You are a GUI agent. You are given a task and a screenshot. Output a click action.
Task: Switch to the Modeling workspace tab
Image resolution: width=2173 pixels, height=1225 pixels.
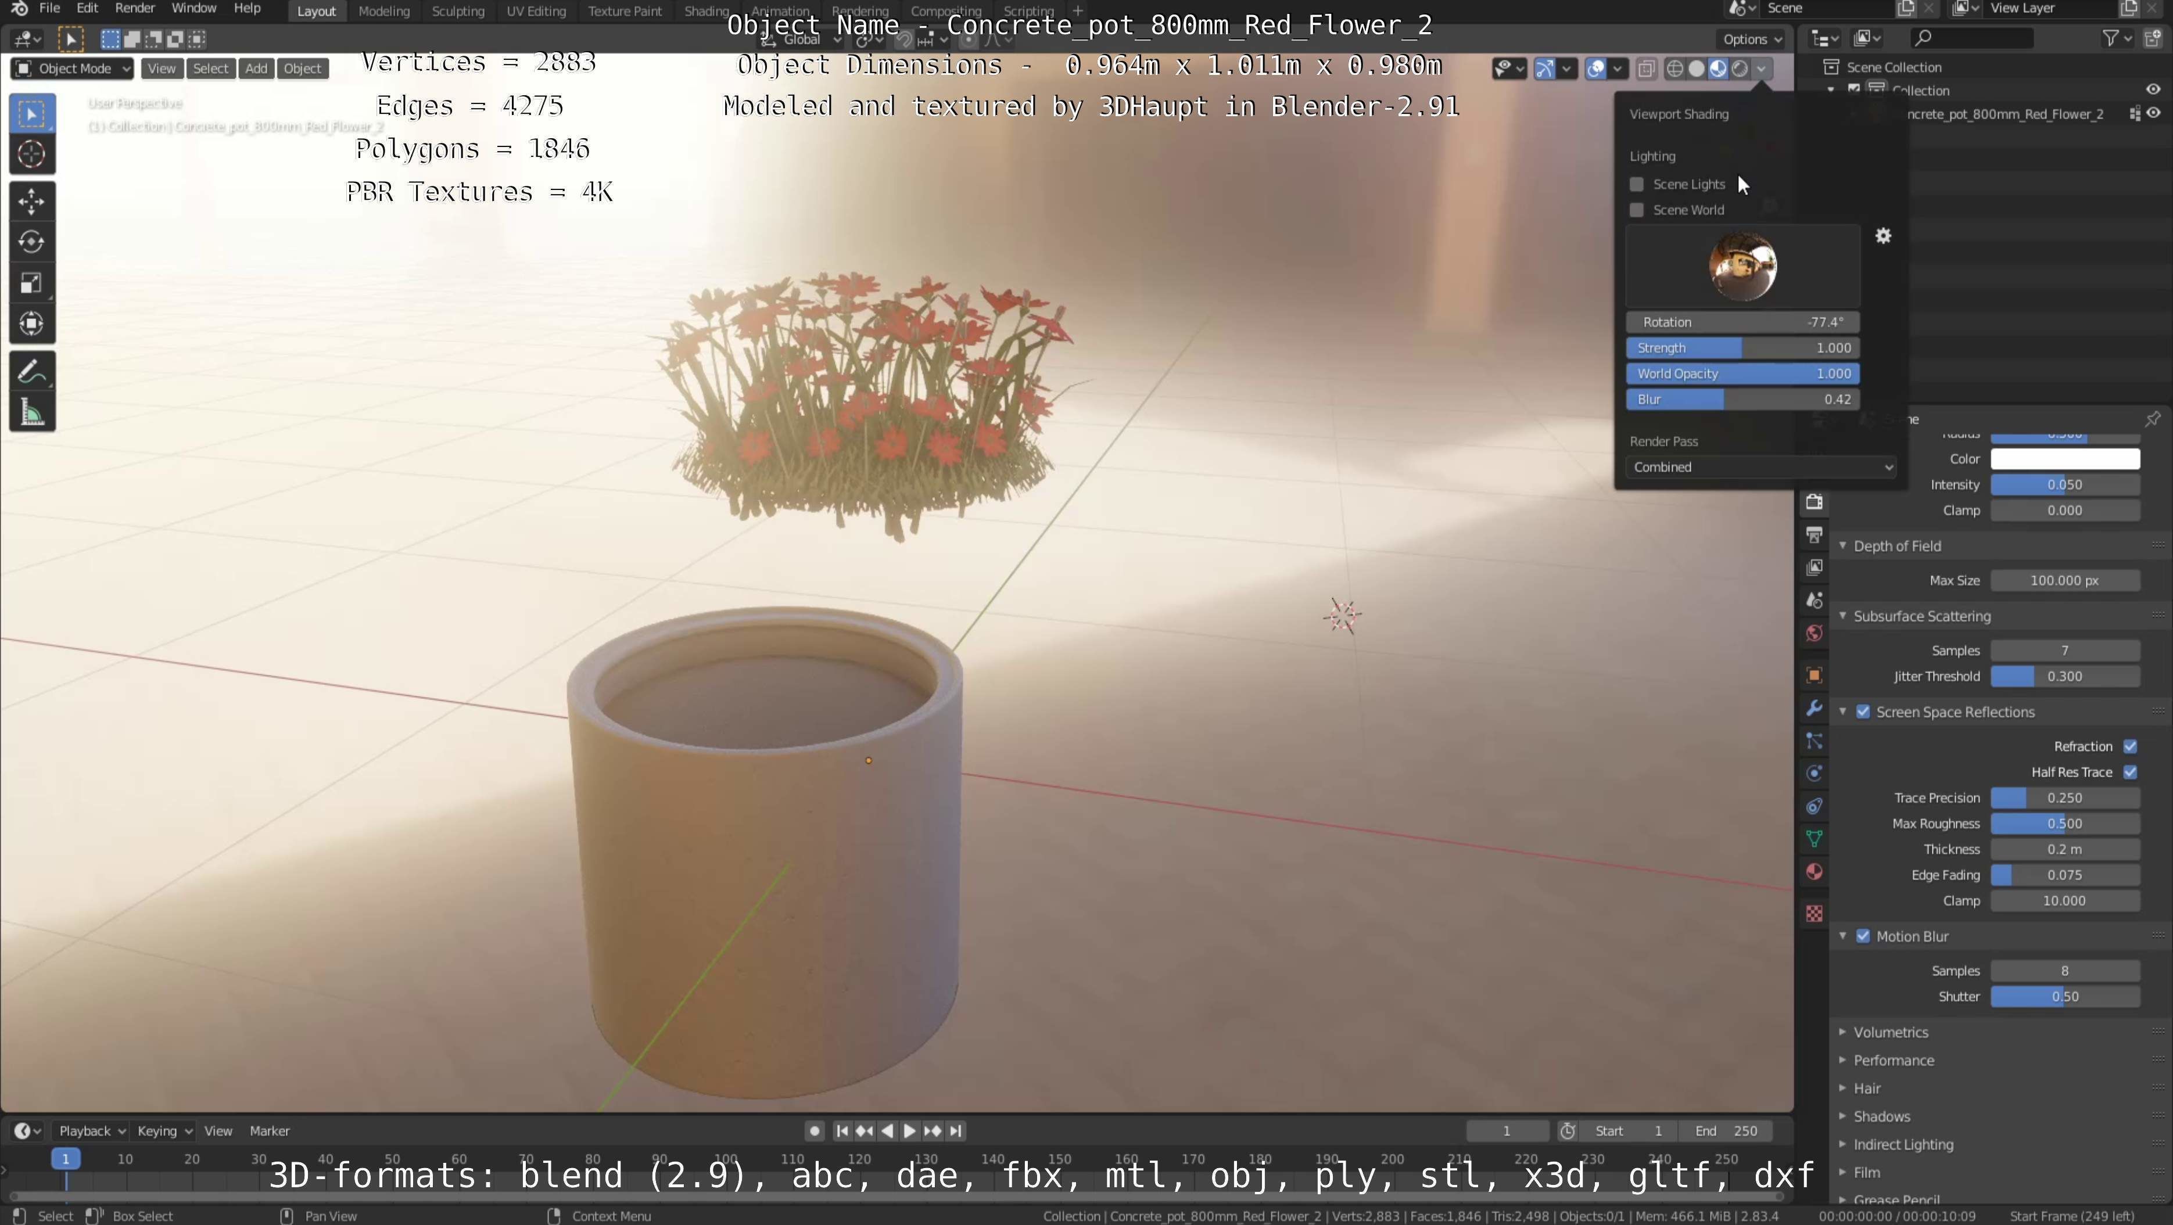click(x=384, y=11)
